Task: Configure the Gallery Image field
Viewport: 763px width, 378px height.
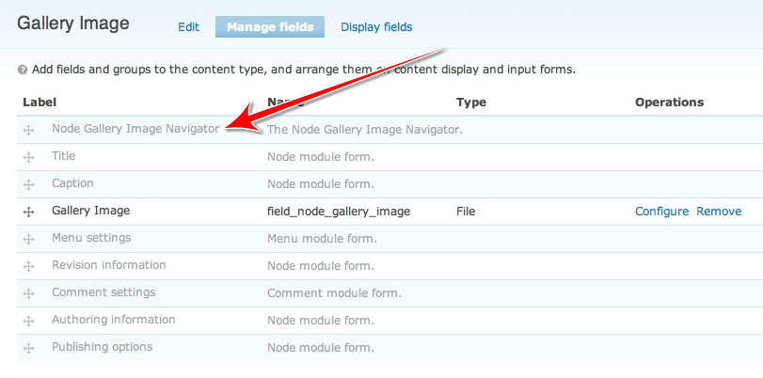Action: (x=661, y=212)
